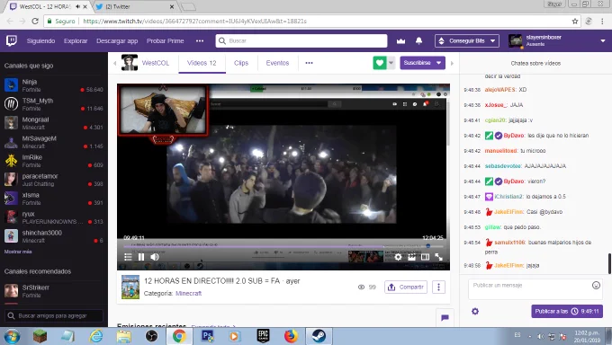Viewport: 612px width, 345px height.
Task: Pause the video playback
Action: point(141,257)
